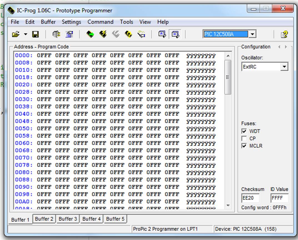Open the PIC 12C508A device dropdown
Image resolution: width=298 pixels, height=240 pixels.
[252, 34]
